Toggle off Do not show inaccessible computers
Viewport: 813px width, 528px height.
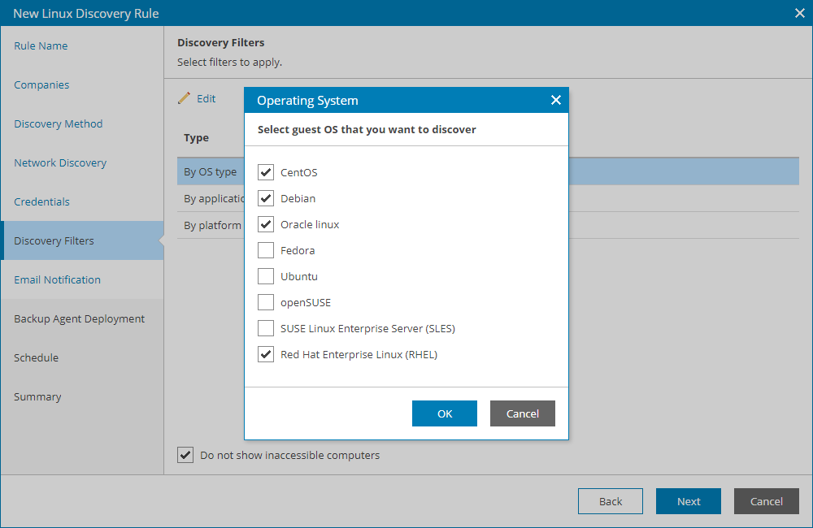[x=185, y=455]
